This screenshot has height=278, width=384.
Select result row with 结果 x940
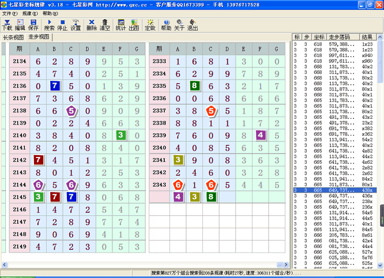335,55
